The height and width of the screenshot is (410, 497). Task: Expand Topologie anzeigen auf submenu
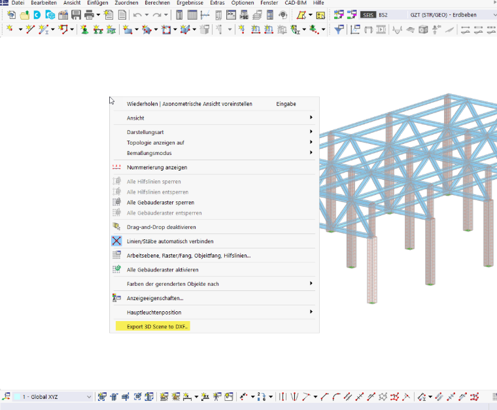click(x=214, y=143)
